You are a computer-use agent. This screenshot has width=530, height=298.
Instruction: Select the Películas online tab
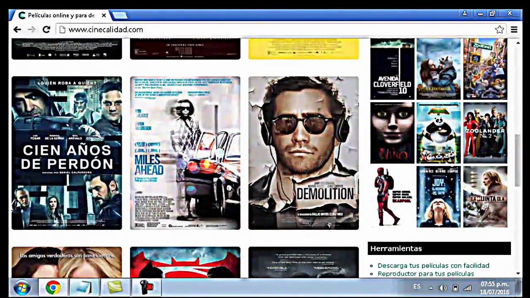pos(62,15)
